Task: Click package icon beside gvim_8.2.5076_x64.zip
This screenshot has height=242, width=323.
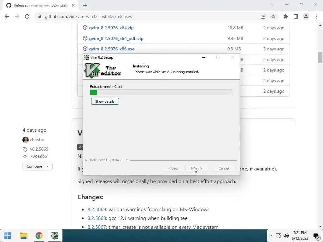Action: click(x=85, y=28)
